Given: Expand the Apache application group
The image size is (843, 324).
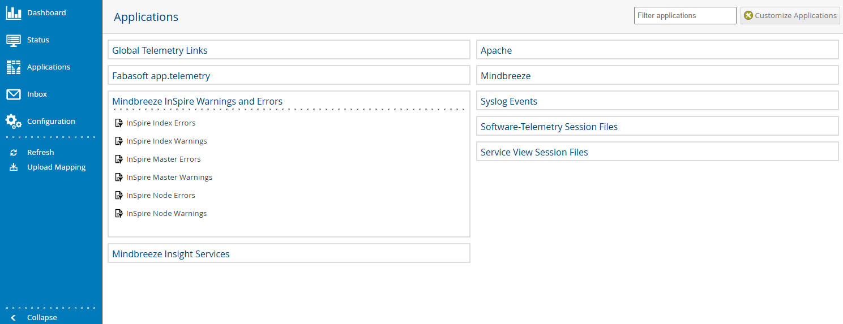Looking at the screenshot, I should pos(657,50).
